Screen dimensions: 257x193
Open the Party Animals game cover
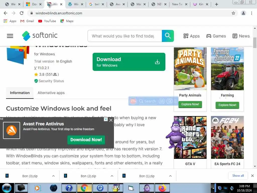[x=190, y=69]
